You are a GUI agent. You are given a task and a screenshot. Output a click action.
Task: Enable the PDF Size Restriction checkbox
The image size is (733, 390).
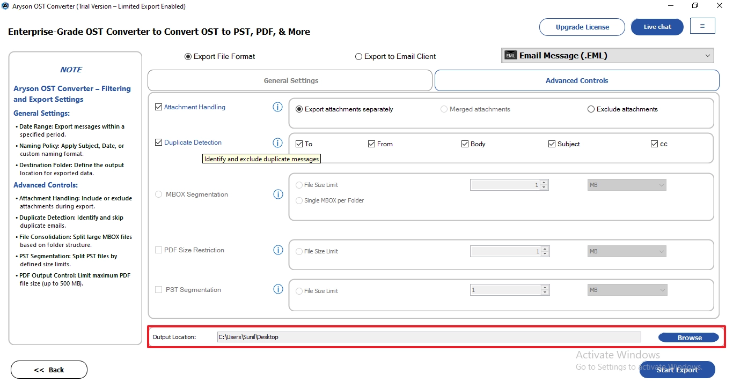[x=158, y=250]
